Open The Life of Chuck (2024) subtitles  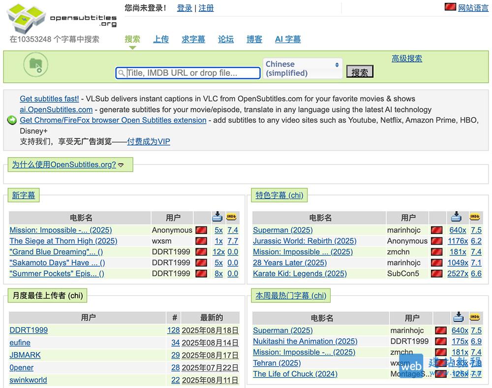[295, 374]
